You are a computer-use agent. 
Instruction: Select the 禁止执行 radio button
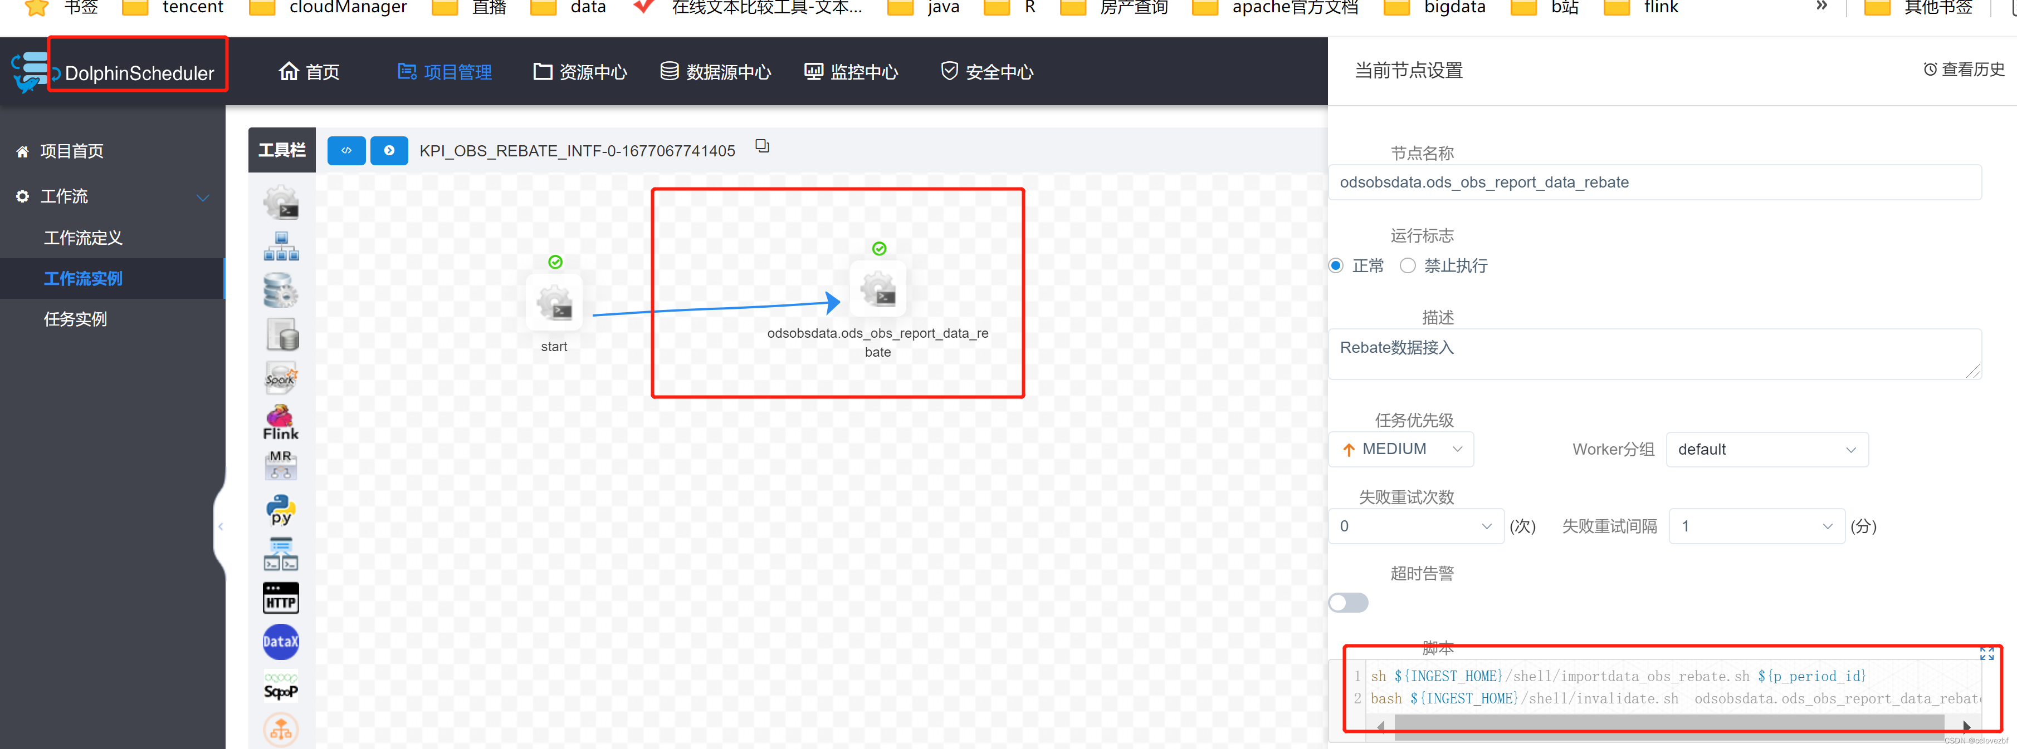point(1408,266)
